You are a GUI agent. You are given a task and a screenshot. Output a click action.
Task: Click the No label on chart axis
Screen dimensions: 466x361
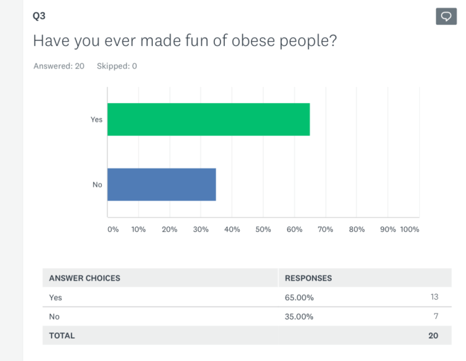97,184
